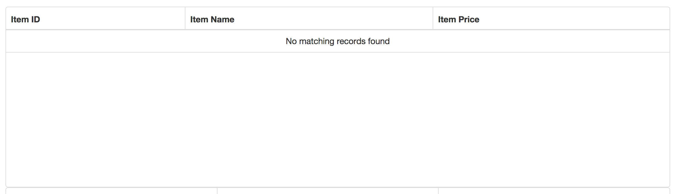Click the divider between Item ID and Item Name
This screenshot has height=194, width=675.
tap(185, 19)
